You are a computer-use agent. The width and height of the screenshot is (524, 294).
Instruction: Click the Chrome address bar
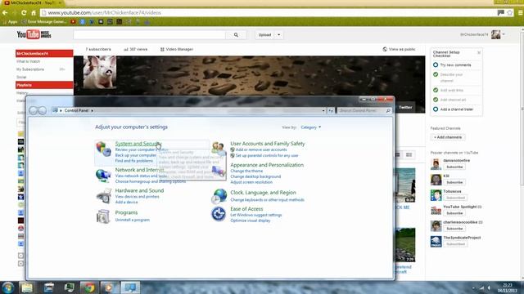268,13
